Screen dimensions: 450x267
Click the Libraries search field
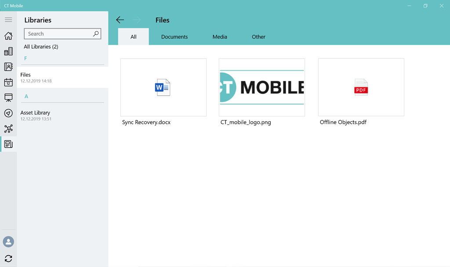[x=58, y=34]
